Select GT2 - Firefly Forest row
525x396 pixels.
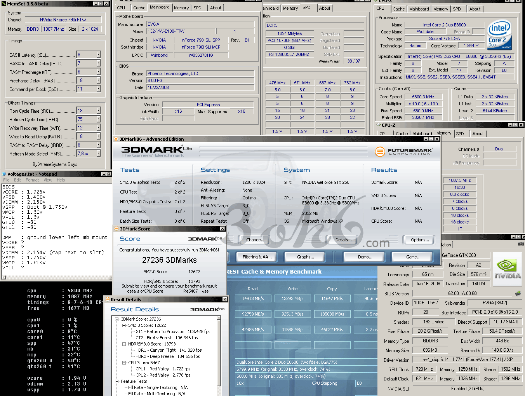(167, 338)
